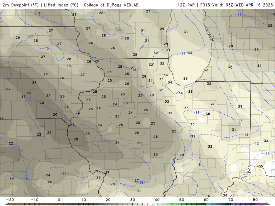Click the "10" label on the color scale
275x206 pixels.
pos(84,200)
